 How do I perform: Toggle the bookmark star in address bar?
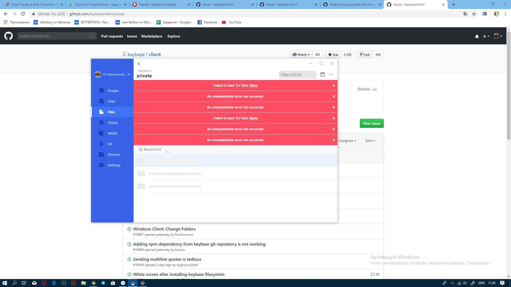[474, 14]
